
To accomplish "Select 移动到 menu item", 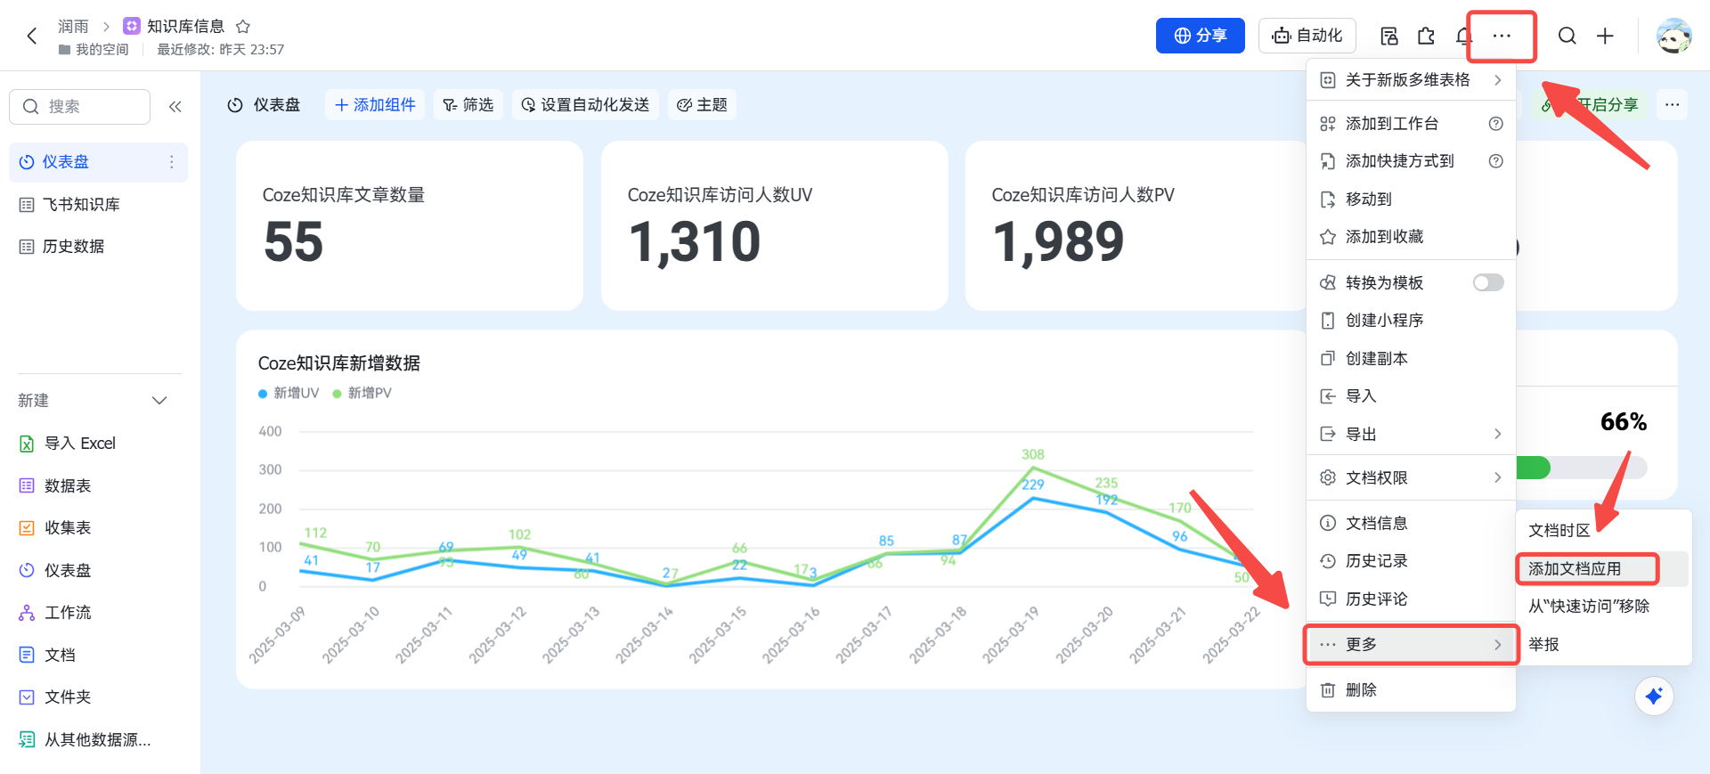I will pyautogui.click(x=1411, y=200).
